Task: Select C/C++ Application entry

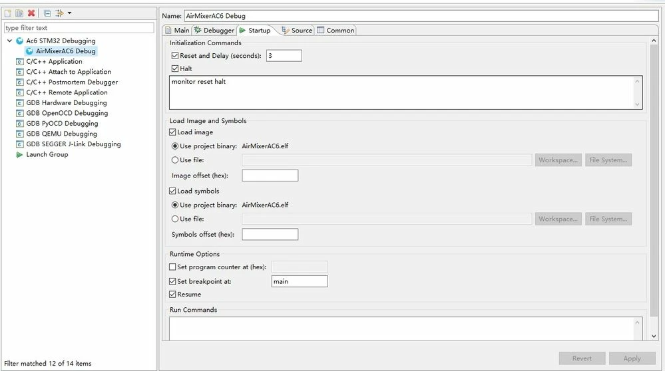Action: (x=55, y=61)
